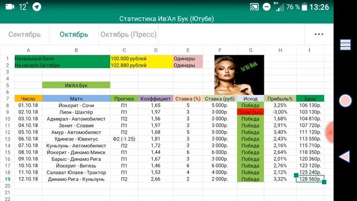Tap the Android back triangle button
The height and width of the screenshot is (201, 357).
coord(345,156)
